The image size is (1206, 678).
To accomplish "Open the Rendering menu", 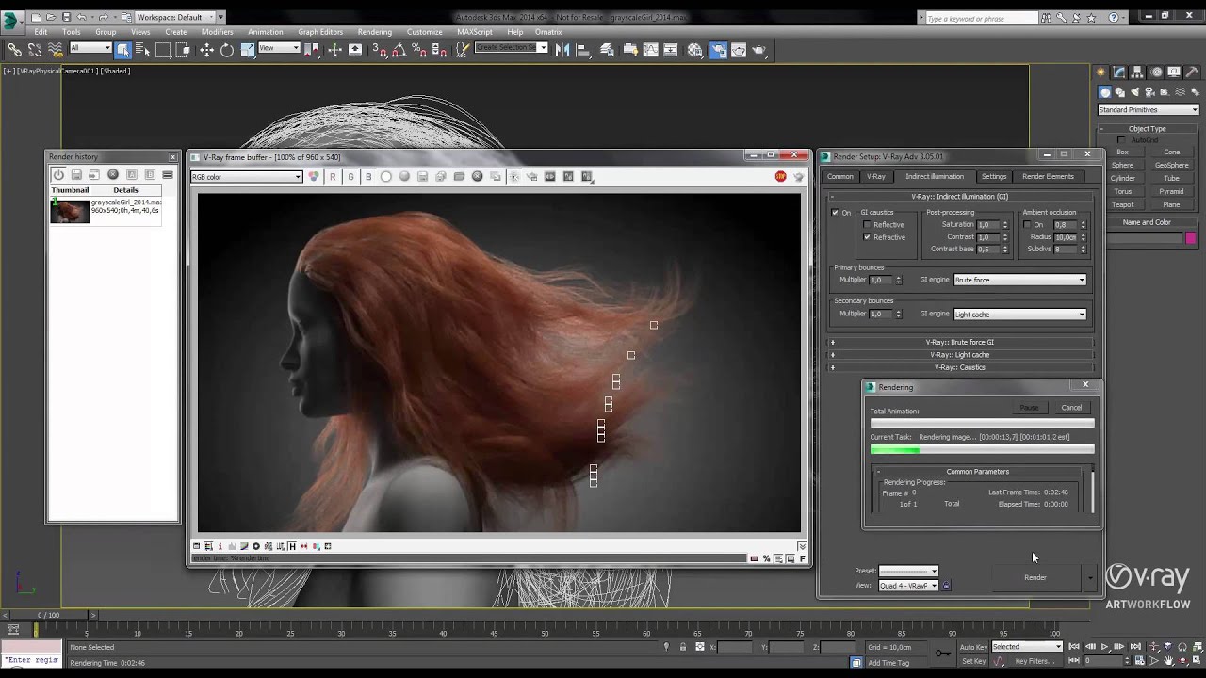I will pos(374,32).
